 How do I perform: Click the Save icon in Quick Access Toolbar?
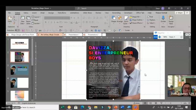(23, 31)
